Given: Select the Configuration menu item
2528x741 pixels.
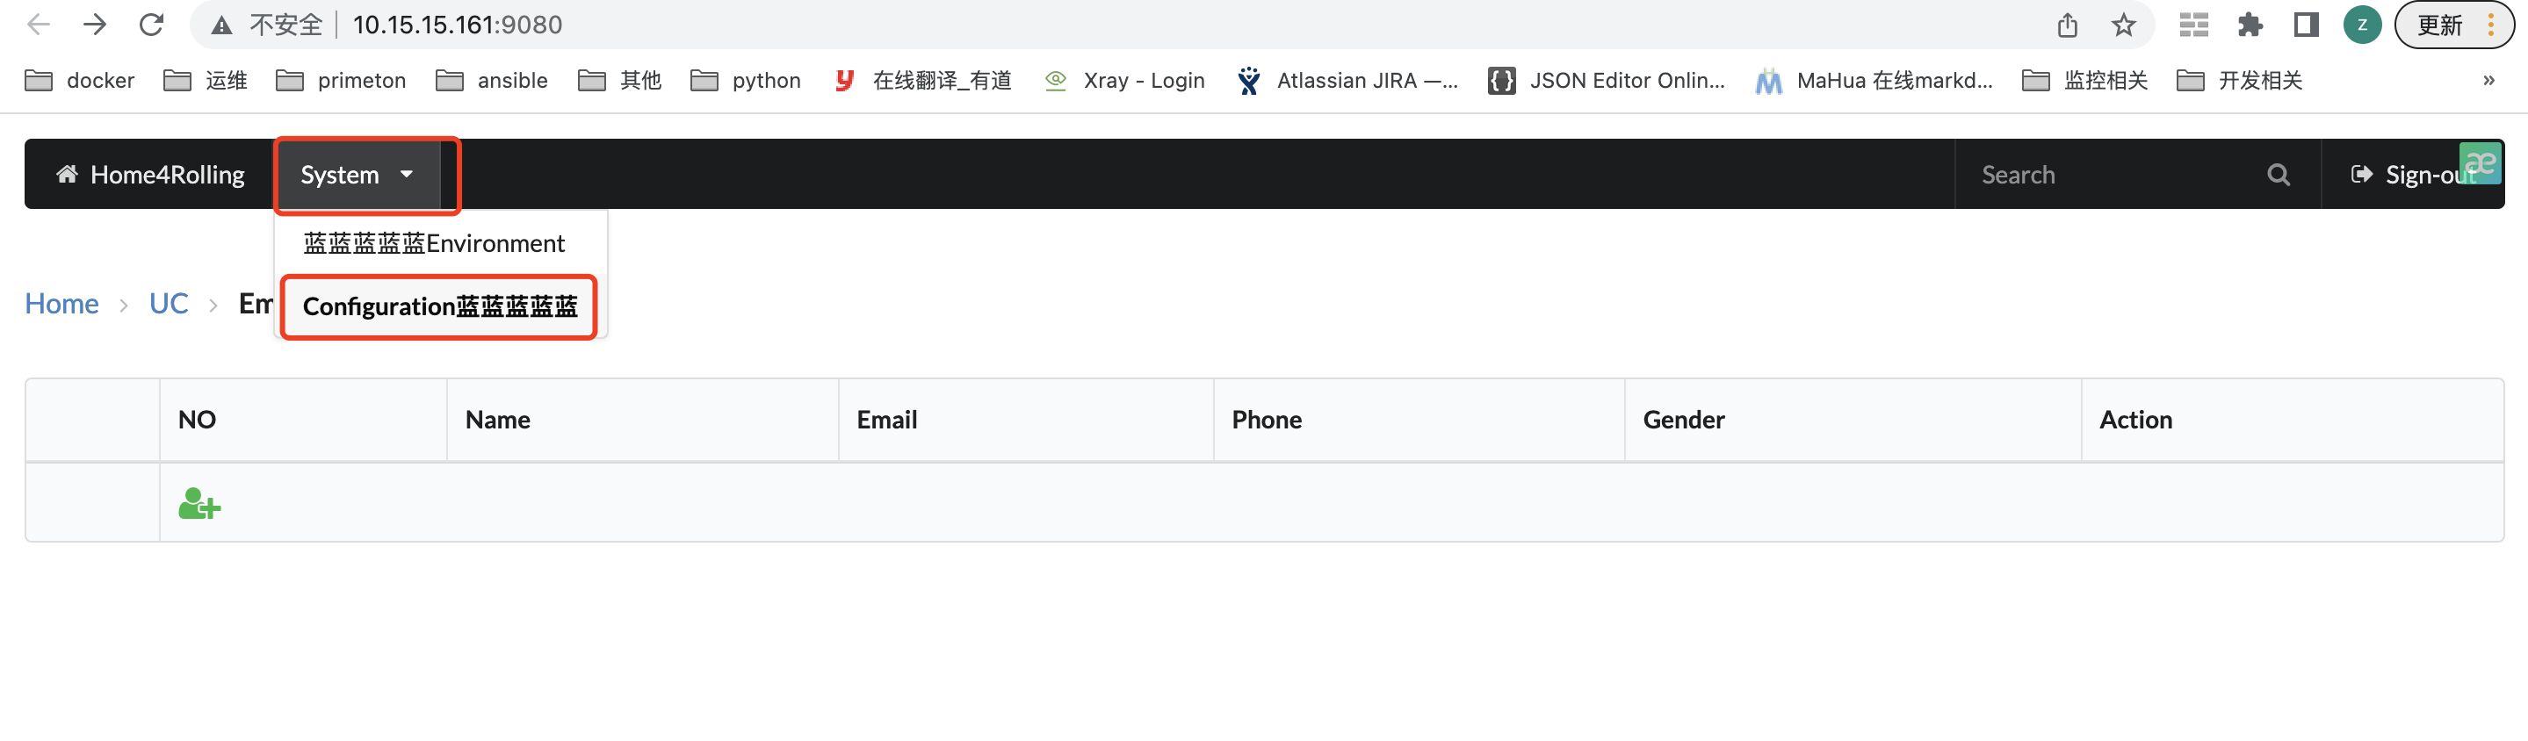Looking at the screenshot, I should (x=438, y=306).
